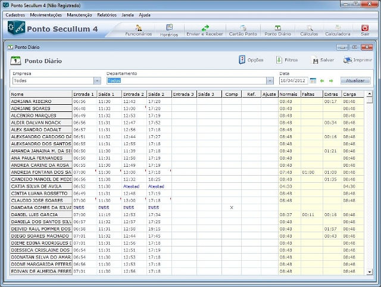Go to previous day with left green arrow
Image resolution: width=381 pixels, height=287 pixels.
[322, 80]
